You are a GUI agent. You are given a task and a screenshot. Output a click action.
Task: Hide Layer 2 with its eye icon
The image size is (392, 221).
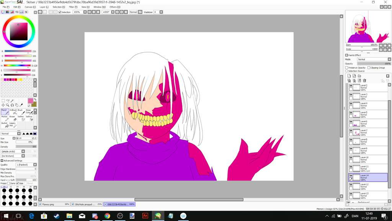click(351, 86)
